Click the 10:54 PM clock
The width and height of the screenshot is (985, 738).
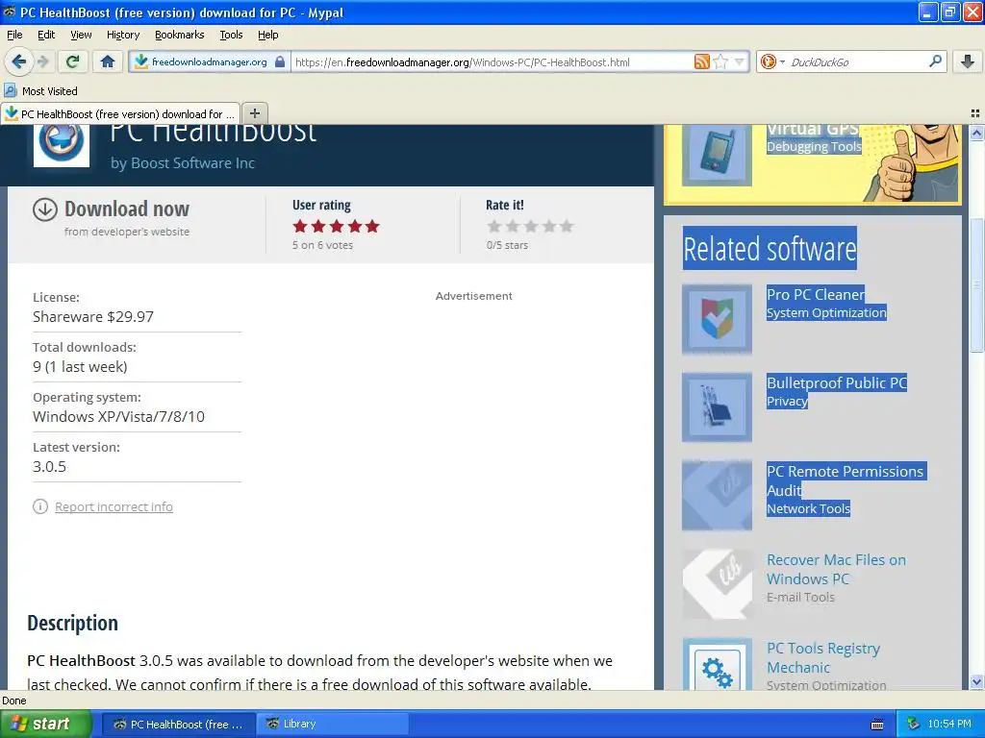point(949,725)
